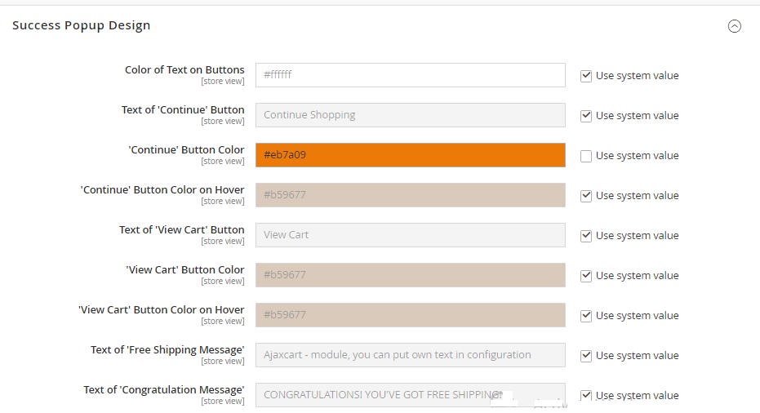Uncheck system value for Text of 'View Cart' Button
This screenshot has height=413, width=760.
pyautogui.click(x=586, y=236)
